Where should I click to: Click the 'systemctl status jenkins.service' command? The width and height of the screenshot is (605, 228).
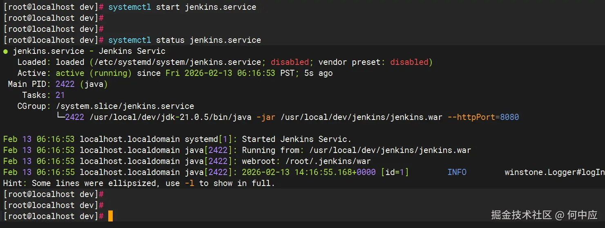[x=185, y=40]
